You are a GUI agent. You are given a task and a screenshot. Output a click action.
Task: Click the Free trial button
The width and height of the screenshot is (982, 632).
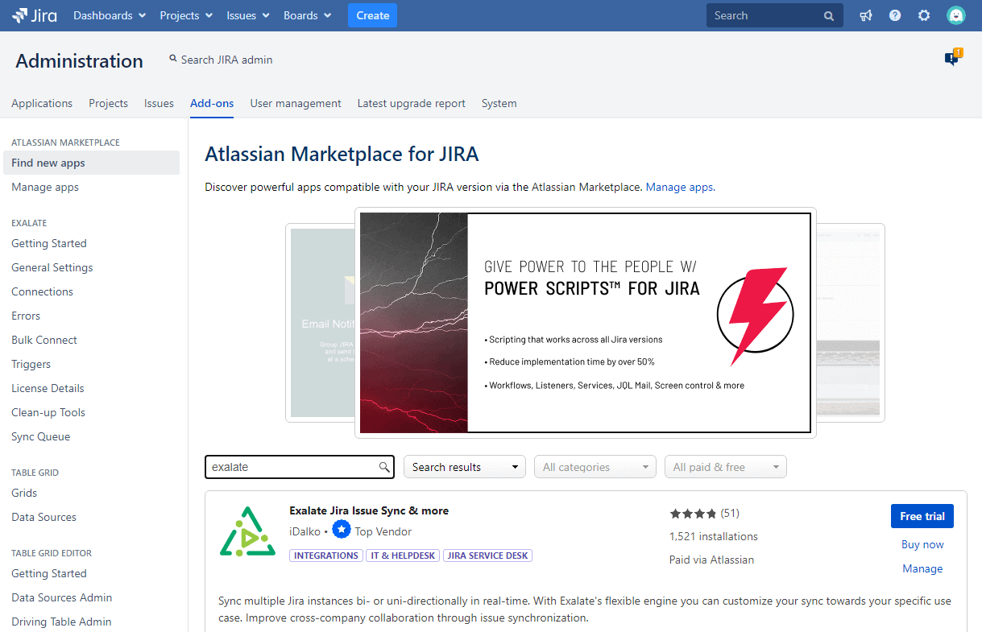922,516
